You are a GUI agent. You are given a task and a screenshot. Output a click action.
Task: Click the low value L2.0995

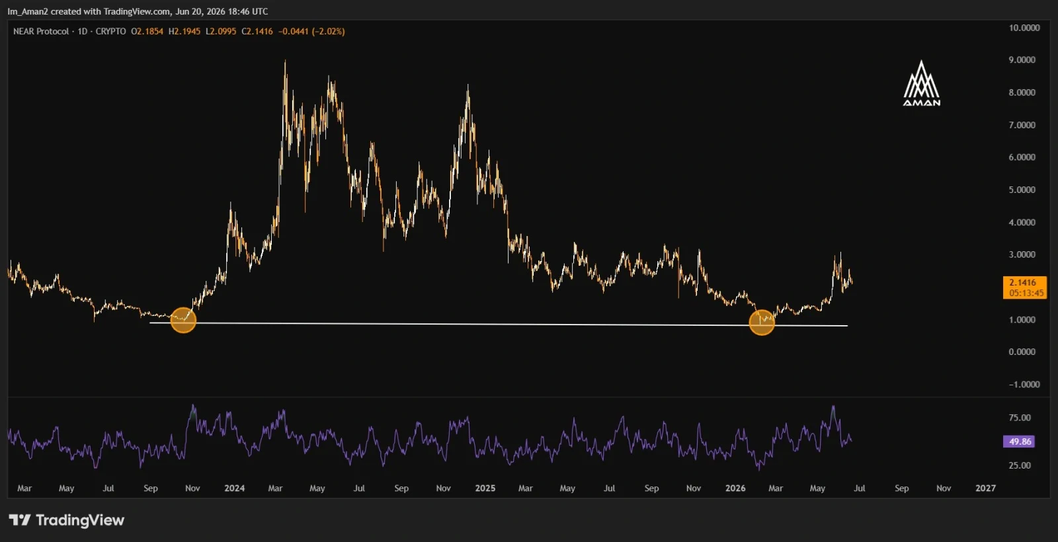(x=221, y=31)
